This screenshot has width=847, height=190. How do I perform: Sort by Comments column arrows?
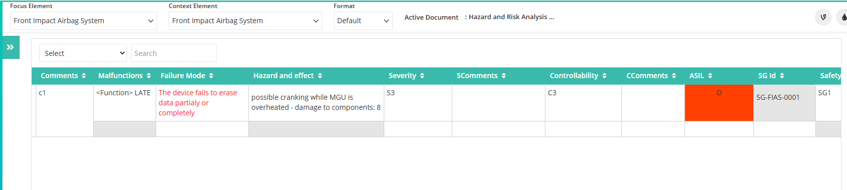[84, 76]
